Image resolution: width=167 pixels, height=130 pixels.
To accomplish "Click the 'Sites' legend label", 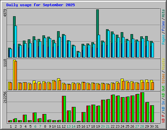I will (x=163, y=79).
